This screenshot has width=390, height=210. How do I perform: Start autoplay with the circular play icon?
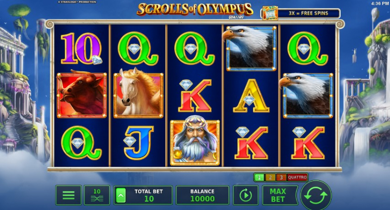click(246, 195)
